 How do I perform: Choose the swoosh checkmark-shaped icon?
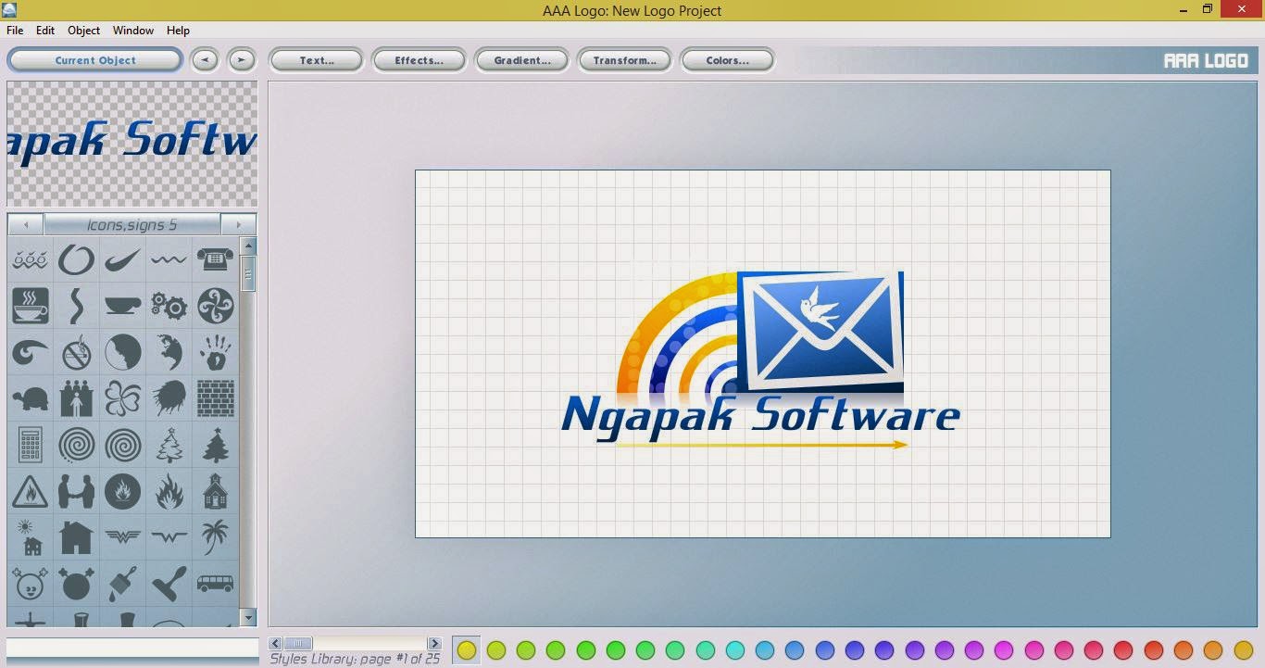point(123,260)
